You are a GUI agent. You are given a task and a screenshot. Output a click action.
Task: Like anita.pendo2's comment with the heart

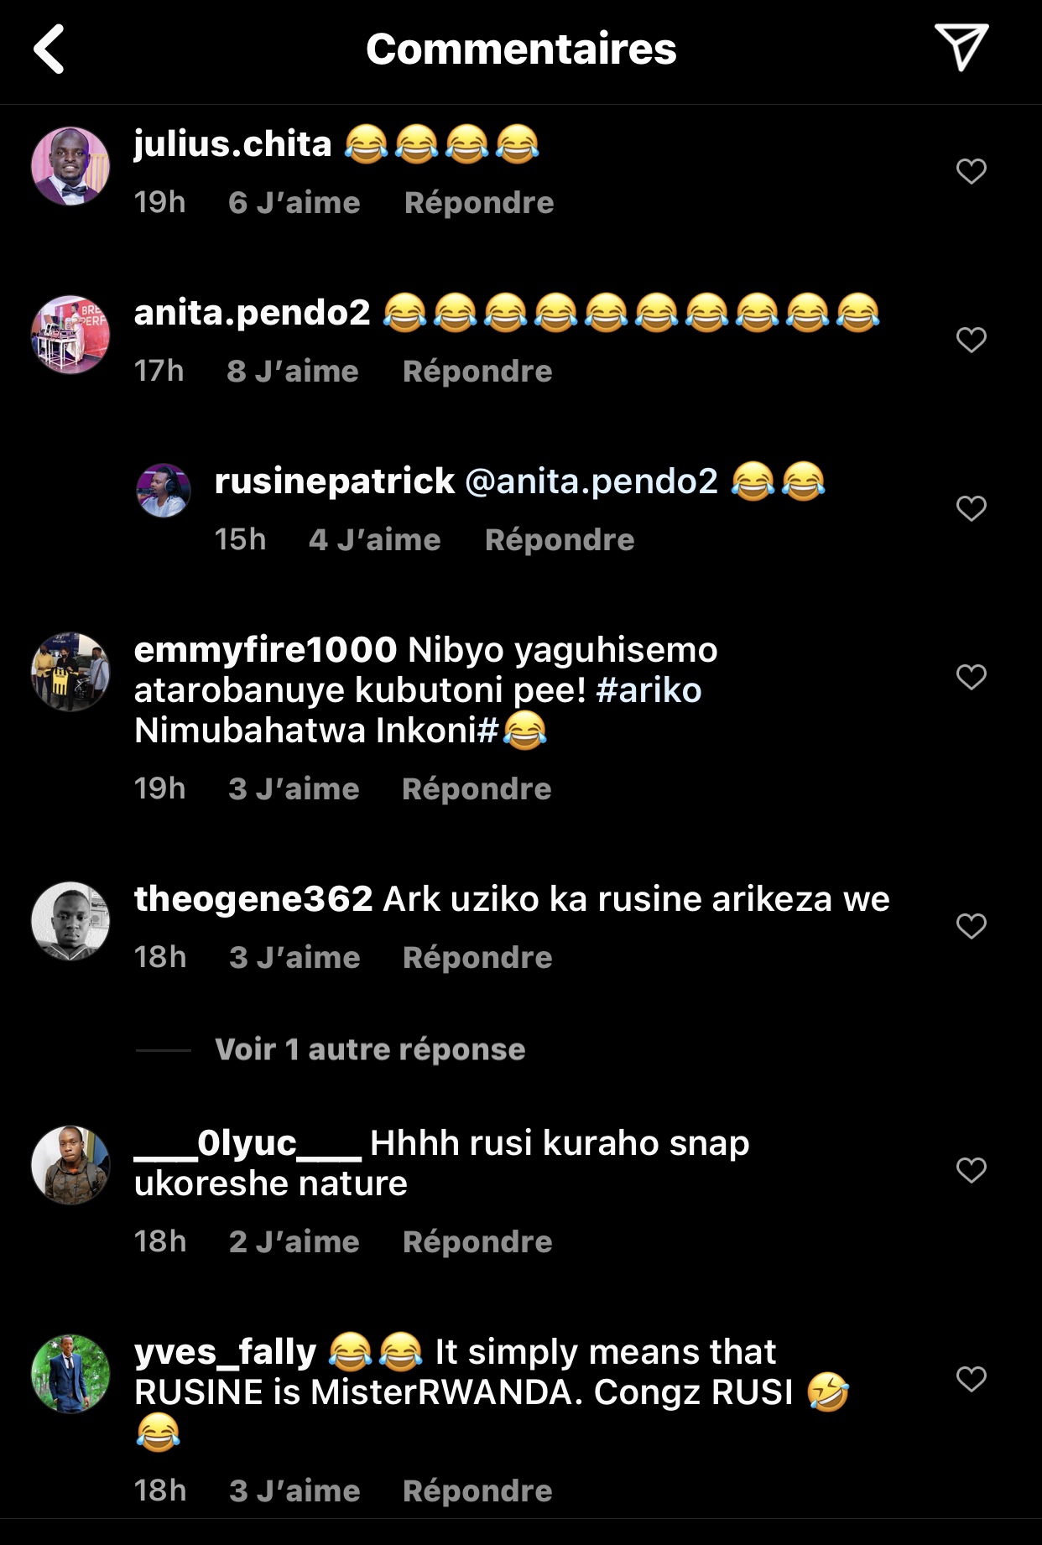point(971,340)
